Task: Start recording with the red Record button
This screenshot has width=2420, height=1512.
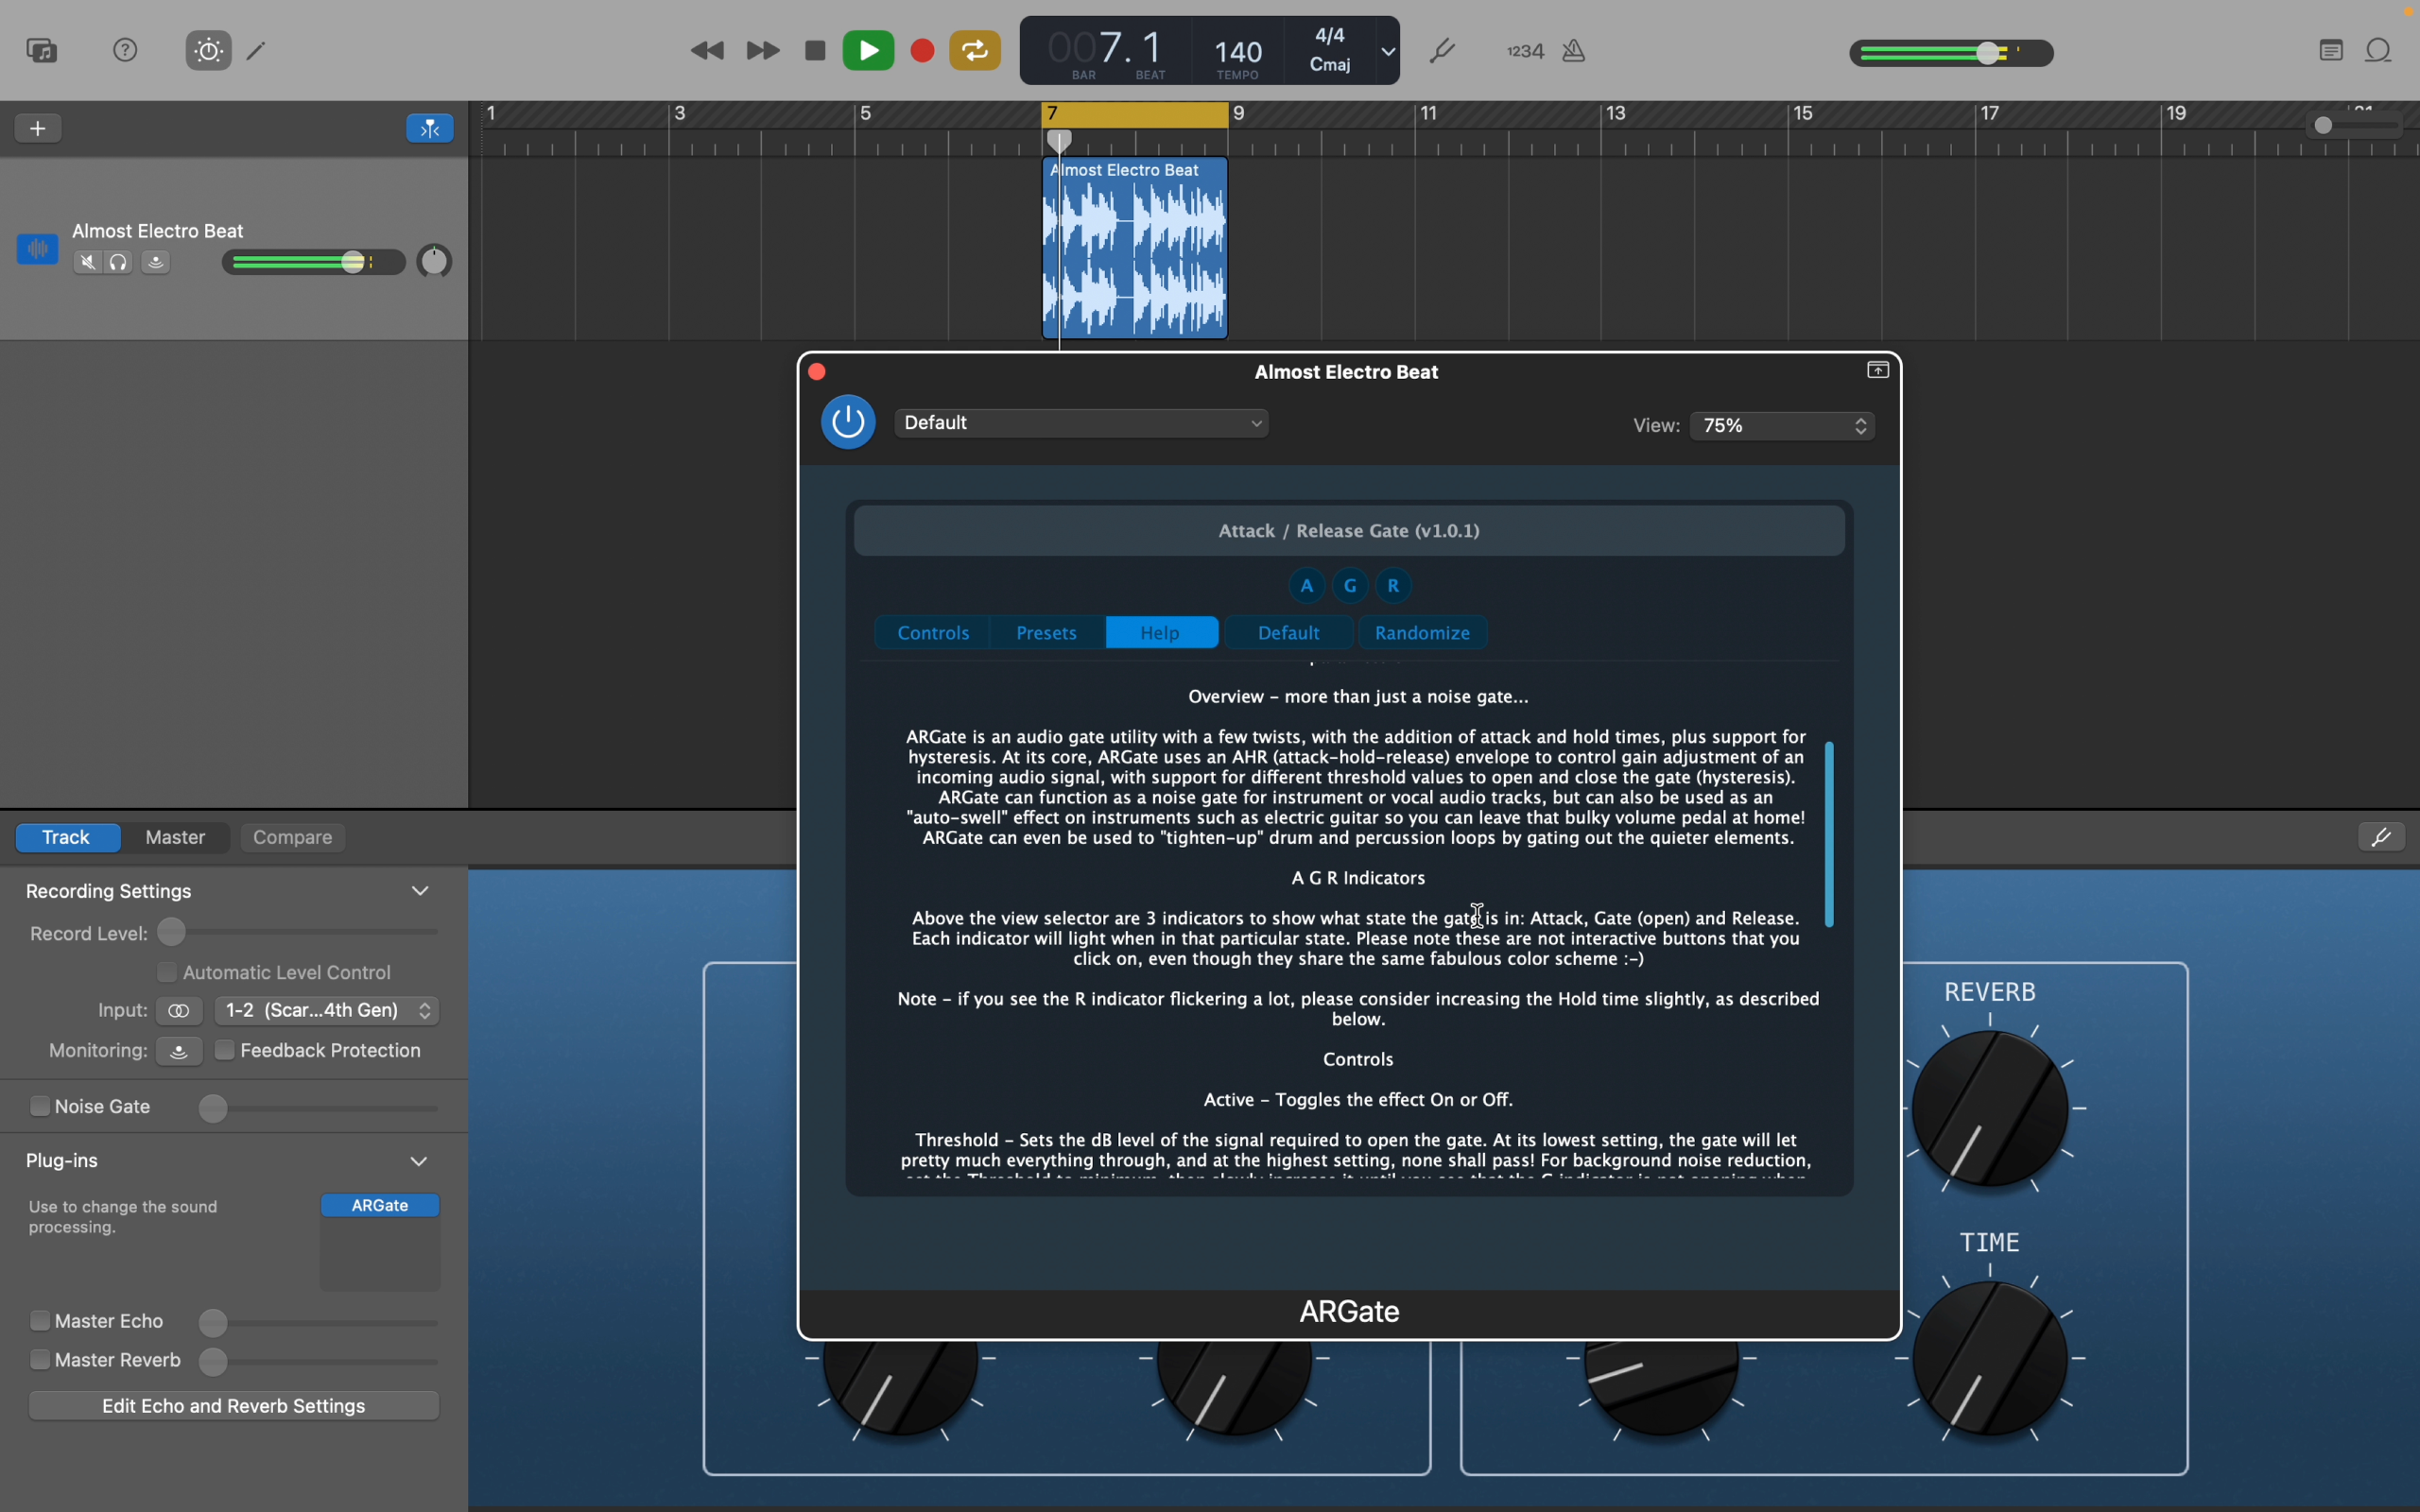Action: click(922, 51)
